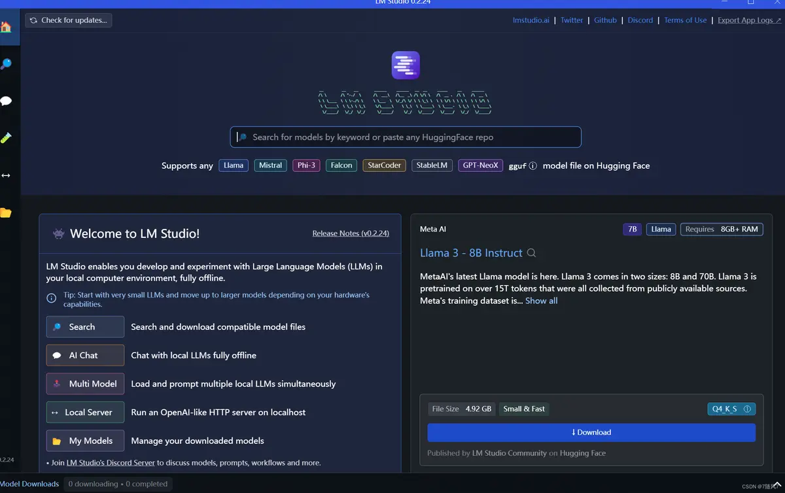The image size is (785, 493).
Task: Open Multi Model playground icon in sidebar
Action: (5, 138)
